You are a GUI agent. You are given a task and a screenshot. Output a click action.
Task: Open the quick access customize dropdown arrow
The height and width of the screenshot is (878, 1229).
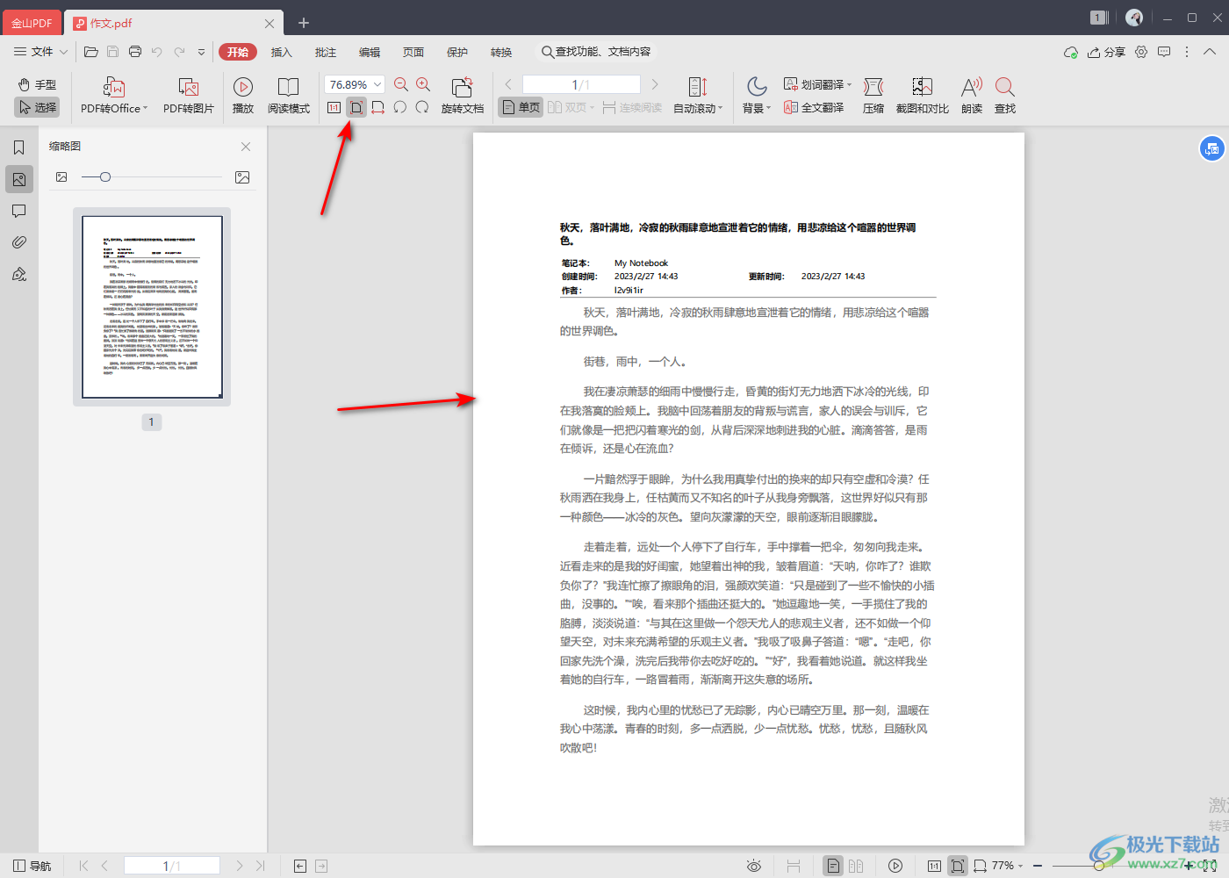point(201,52)
